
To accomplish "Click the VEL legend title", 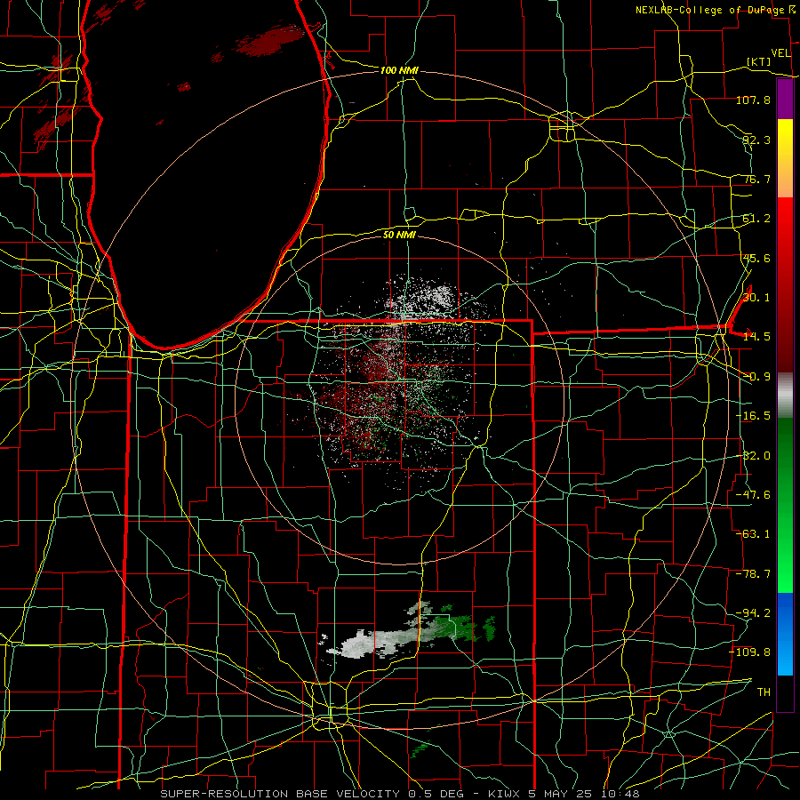I will [780, 53].
